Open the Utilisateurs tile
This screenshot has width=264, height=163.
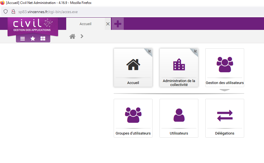179,118
